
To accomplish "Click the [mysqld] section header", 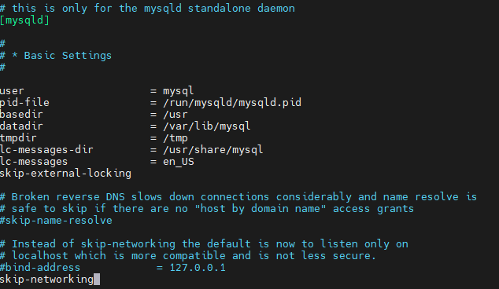I will [24, 20].
